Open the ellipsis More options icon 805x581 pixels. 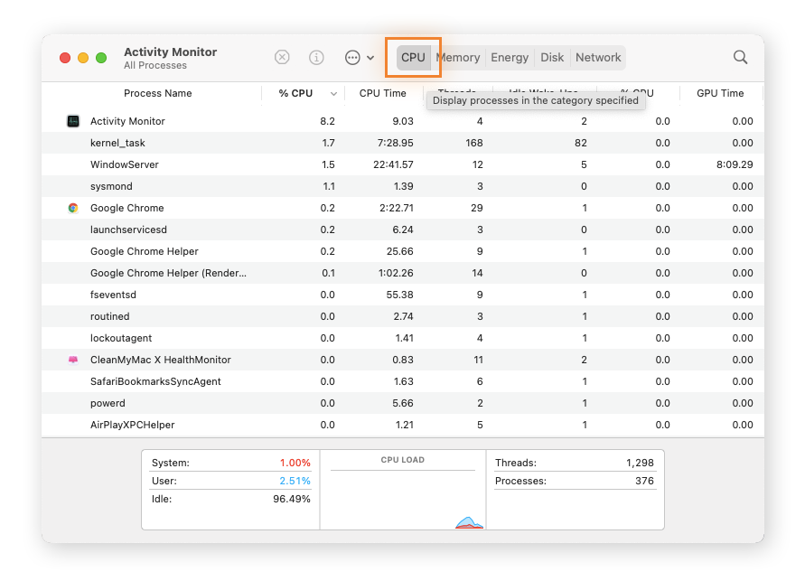pos(352,57)
